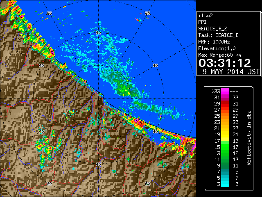This screenshot has height=197, width=262.
Task: Select the 'Elevation:1.0' value
Action: coord(217,48)
